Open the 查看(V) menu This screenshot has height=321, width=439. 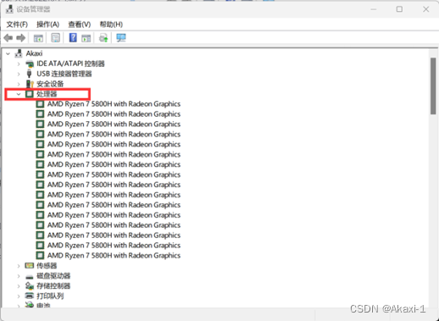pyautogui.click(x=80, y=25)
